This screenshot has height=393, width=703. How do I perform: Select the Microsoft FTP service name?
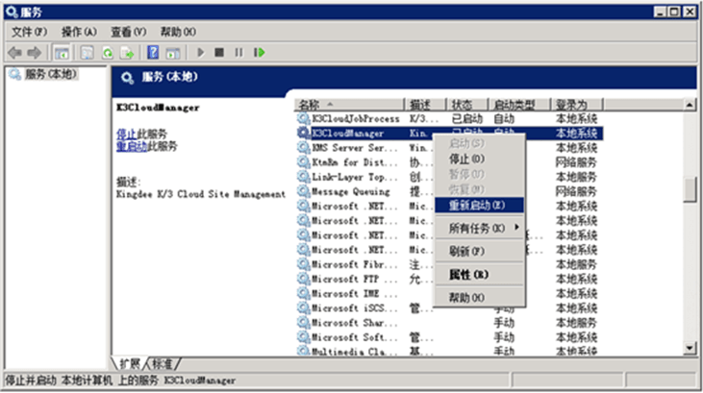point(355,280)
